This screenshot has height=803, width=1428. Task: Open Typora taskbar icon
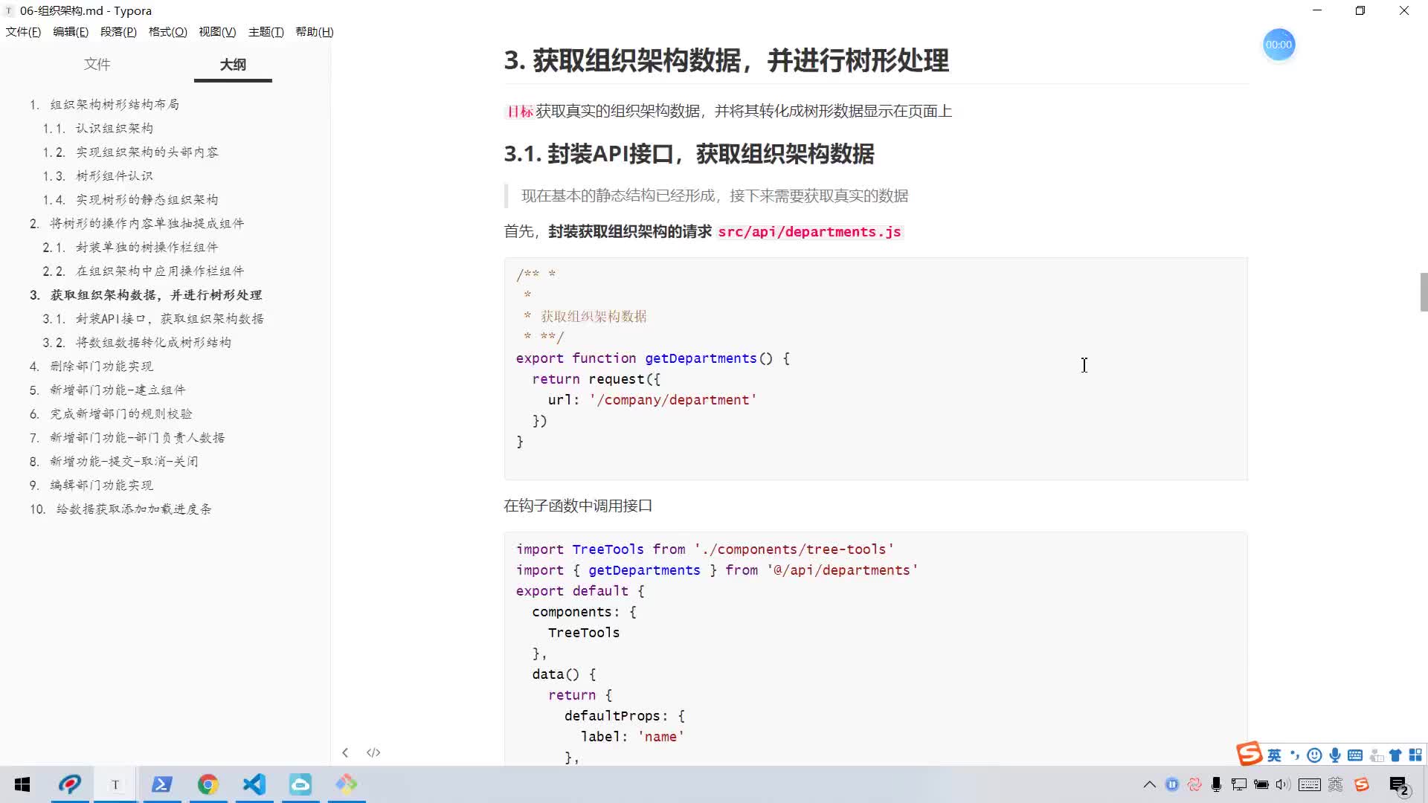point(115,784)
